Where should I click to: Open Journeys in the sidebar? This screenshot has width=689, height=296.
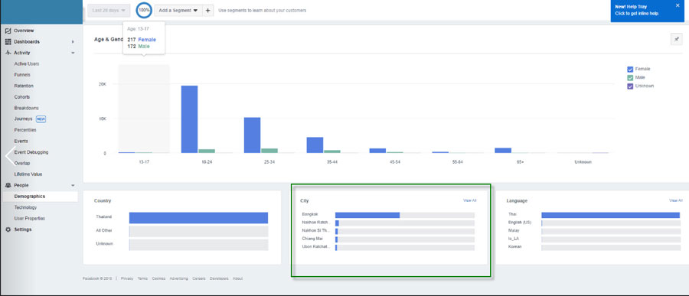(23, 119)
